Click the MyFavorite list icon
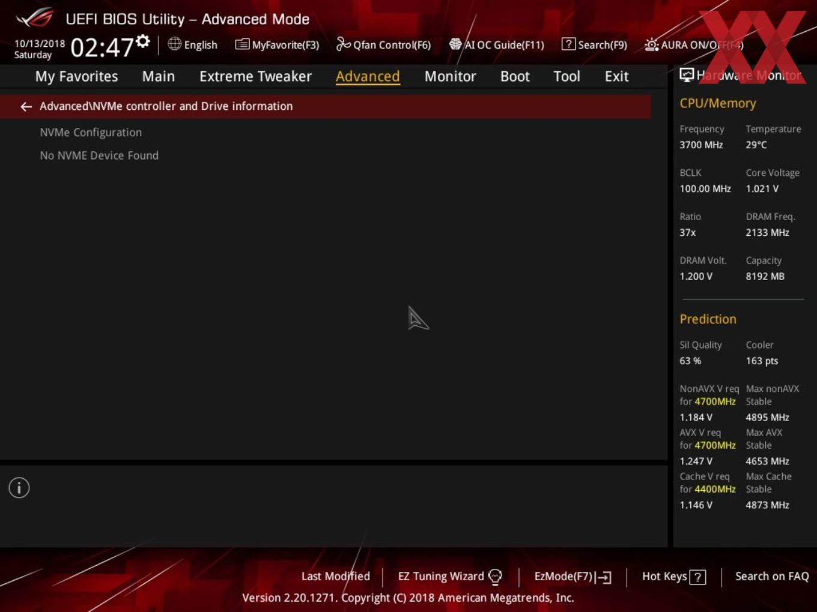Screen dimensions: 817x612 242,44
